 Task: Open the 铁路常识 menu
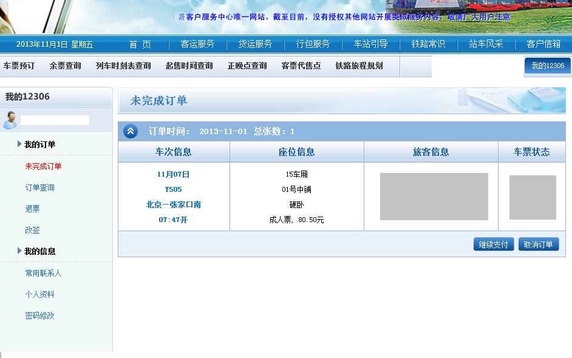pyautogui.click(x=428, y=44)
